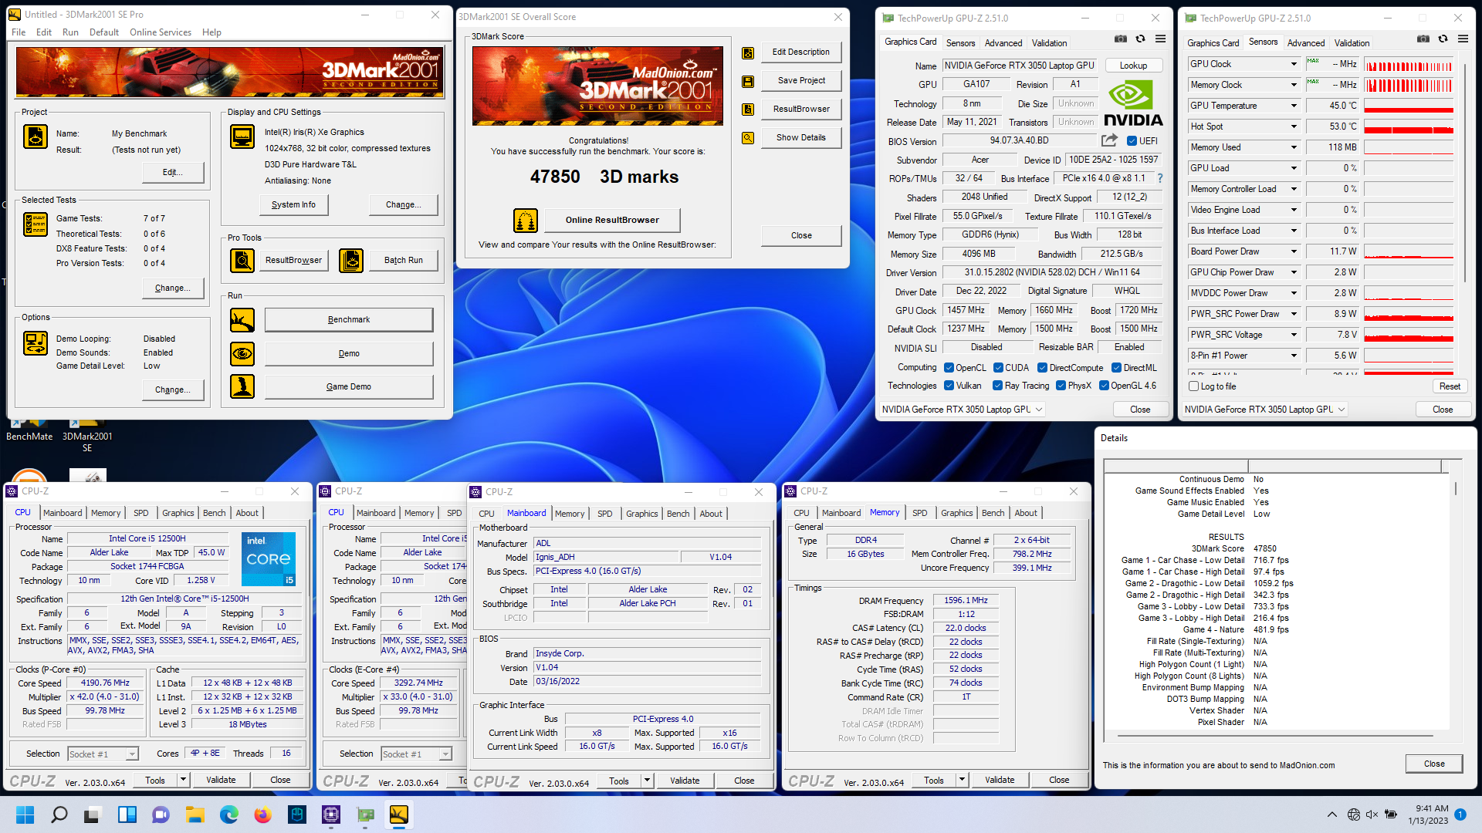Click the System Info button

(x=293, y=204)
